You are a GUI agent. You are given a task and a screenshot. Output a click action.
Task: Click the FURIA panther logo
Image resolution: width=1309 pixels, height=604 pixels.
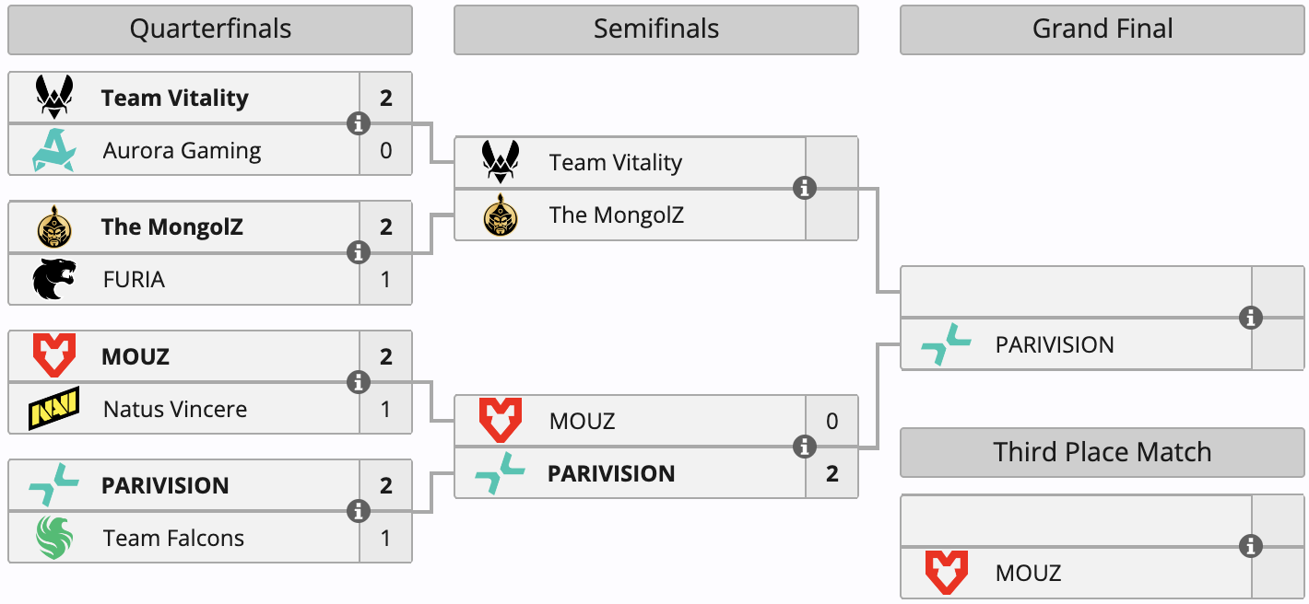[54, 279]
